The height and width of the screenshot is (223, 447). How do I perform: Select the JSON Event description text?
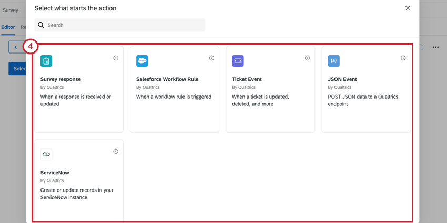(363, 100)
